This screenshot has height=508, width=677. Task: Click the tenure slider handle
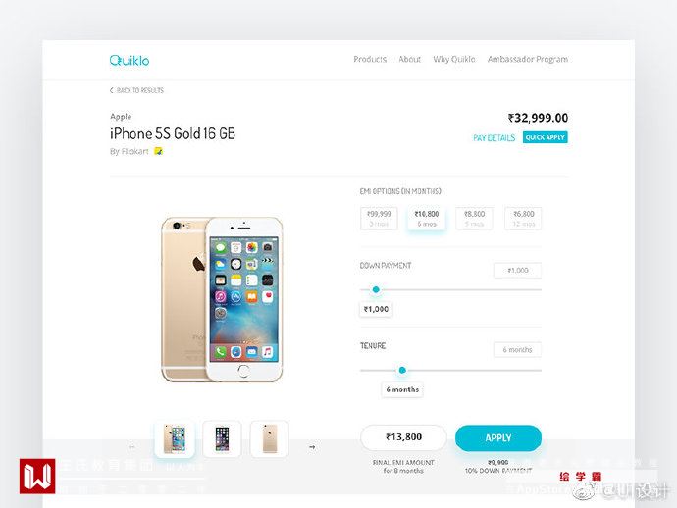pos(402,370)
